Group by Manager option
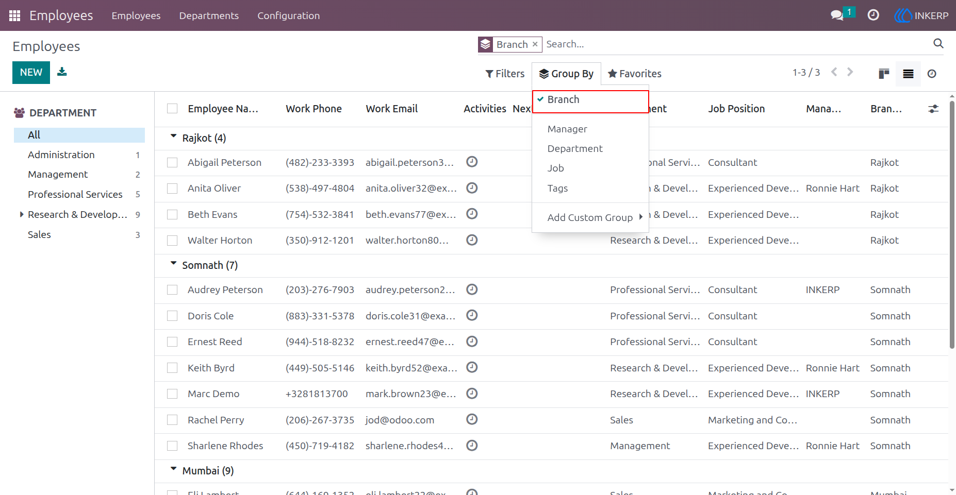 point(590,129)
